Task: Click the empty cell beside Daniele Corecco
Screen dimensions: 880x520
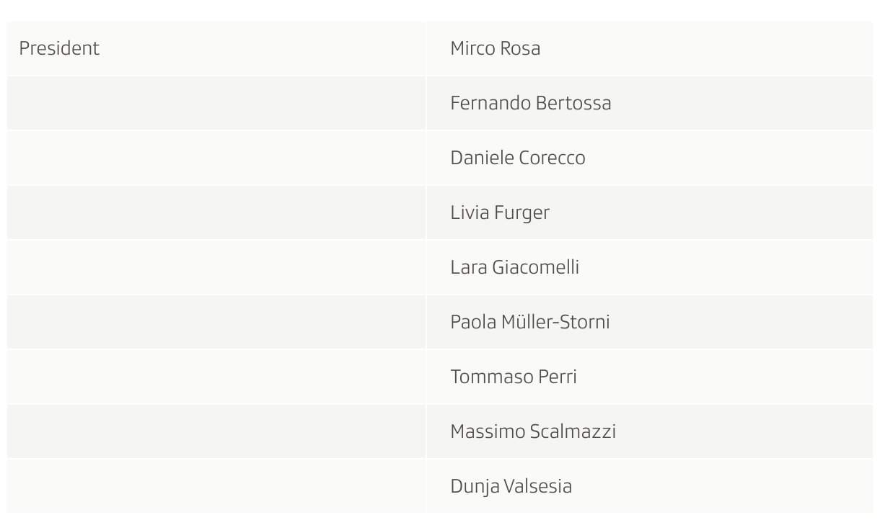Action: [x=216, y=158]
